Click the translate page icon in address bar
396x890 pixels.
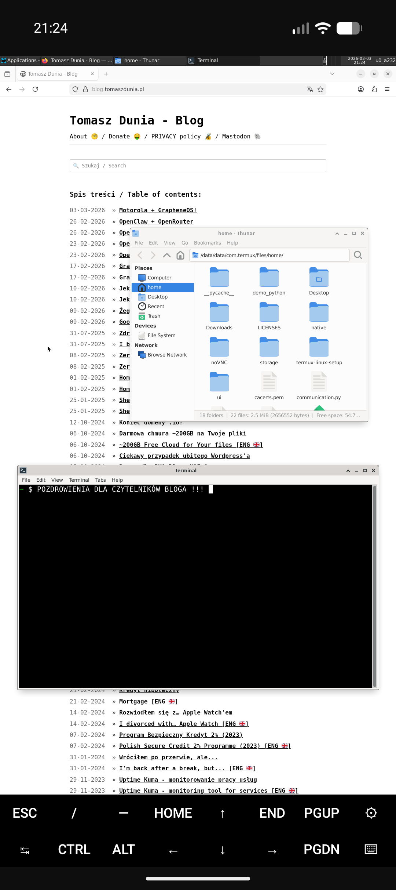pos(310,89)
